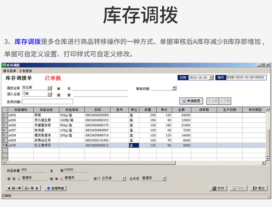The width and height of the screenshot is (272, 207).
Task: Click the 保存 save button
Action: click(x=238, y=188)
